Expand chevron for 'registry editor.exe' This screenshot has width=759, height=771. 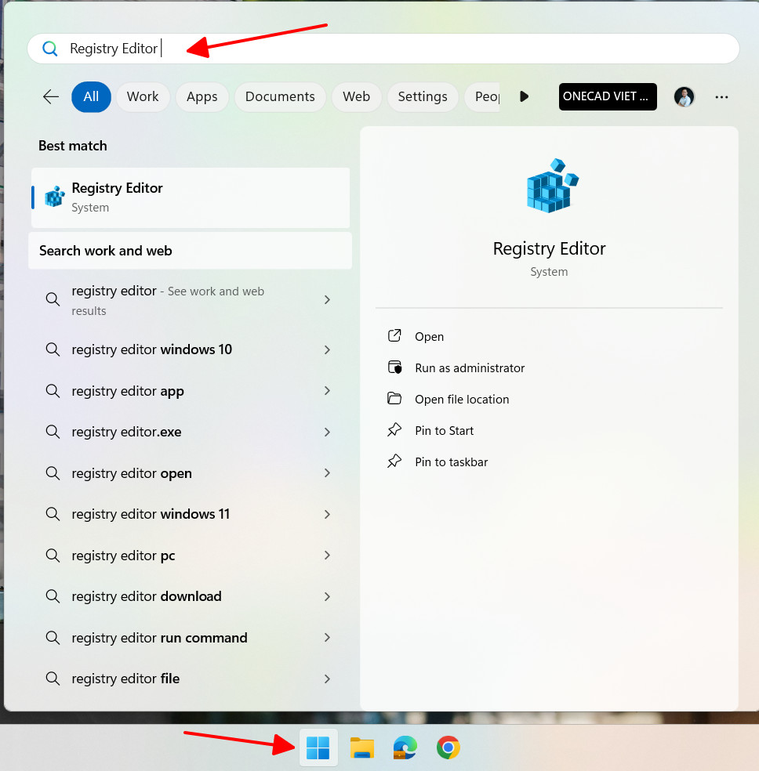[327, 432]
